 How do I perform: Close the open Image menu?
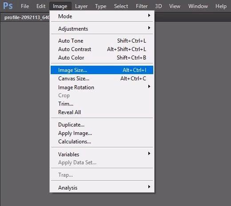click(x=60, y=6)
